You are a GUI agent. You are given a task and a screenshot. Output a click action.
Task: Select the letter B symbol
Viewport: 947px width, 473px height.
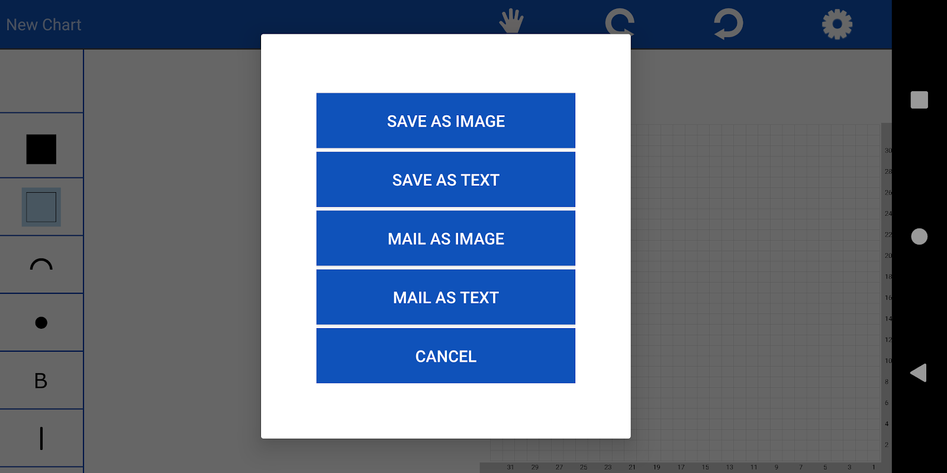point(41,381)
